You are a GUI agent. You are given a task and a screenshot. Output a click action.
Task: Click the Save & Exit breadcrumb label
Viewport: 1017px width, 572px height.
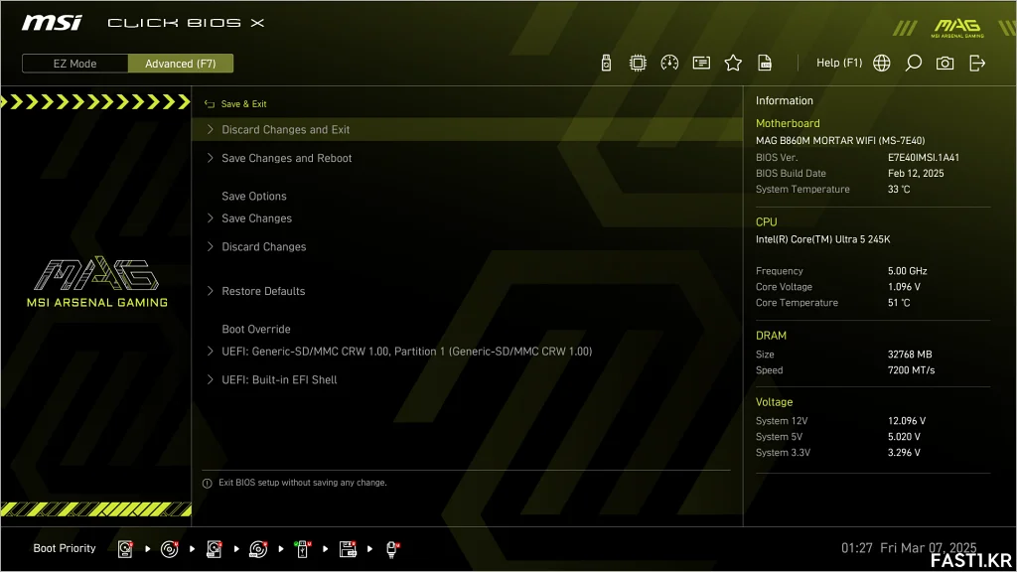(244, 103)
